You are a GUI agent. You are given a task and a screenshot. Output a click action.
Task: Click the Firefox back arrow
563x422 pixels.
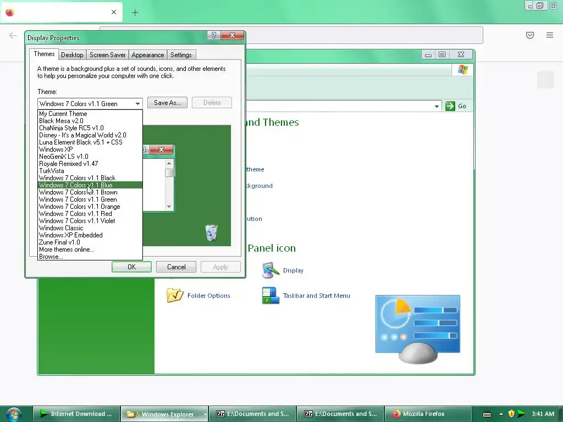[x=13, y=35]
